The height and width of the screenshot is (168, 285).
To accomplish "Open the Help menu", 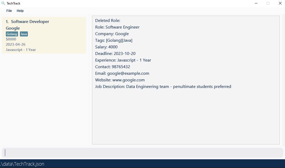I will point(20,11).
